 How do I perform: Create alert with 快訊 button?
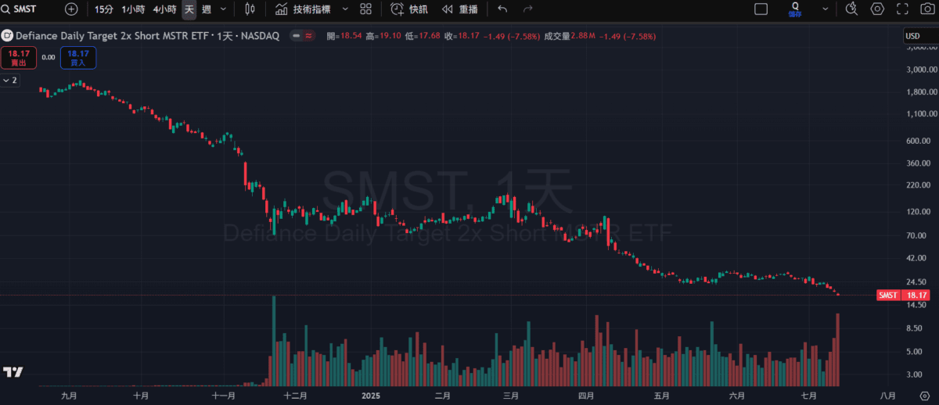[x=409, y=9]
